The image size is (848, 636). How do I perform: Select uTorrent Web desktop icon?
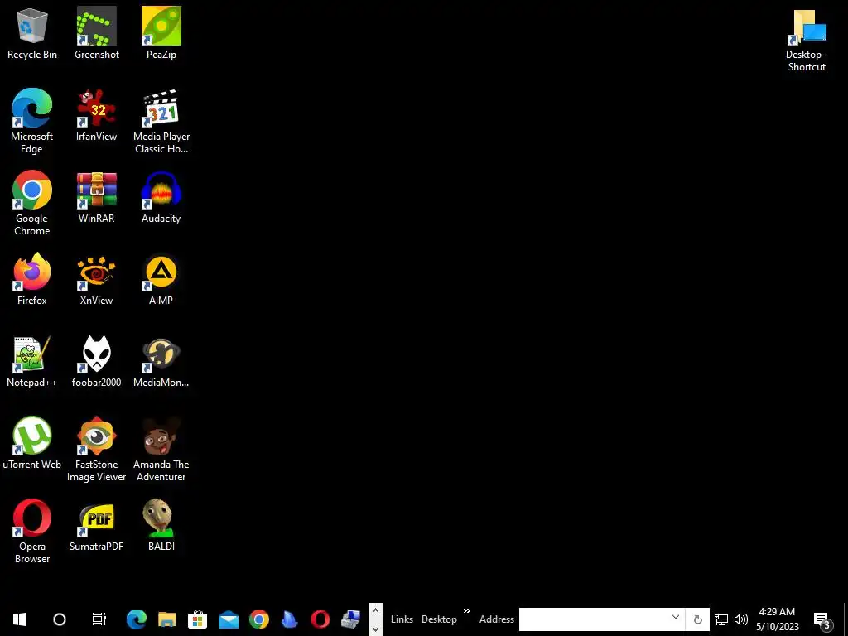(x=32, y=444)
